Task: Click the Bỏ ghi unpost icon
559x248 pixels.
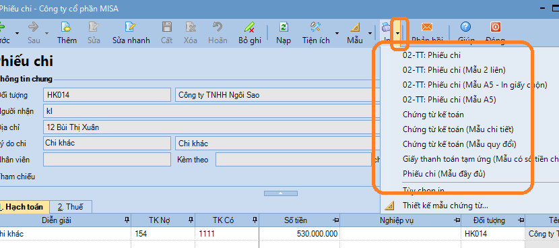Action: 250,27
